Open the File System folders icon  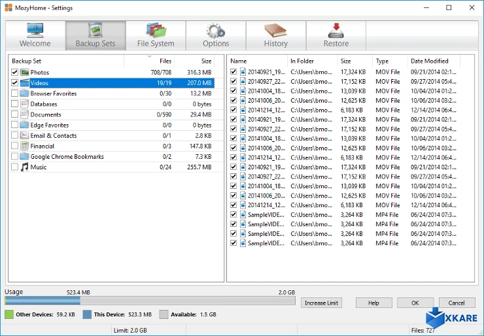[x=156, y=30]
